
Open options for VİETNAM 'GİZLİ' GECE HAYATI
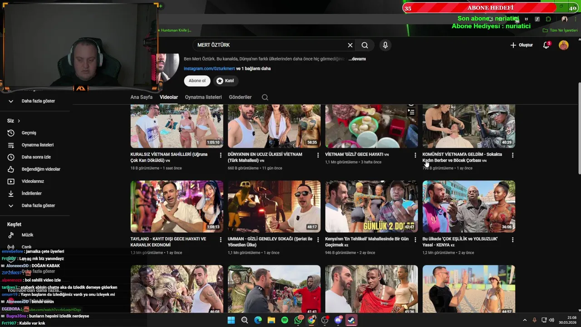415,155
